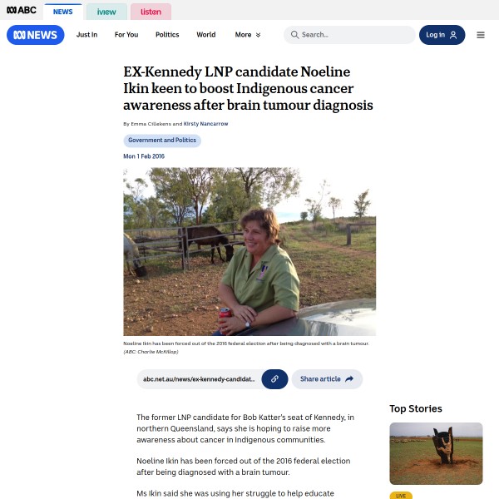This screenshot has height=499, width=499.
Task: Click the More double chevron arrow
Action: click(258, 35)
